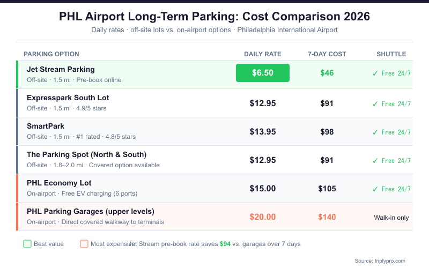This screenshot has width=429, height=268.
Task: Click the $20.00 garage daily rate
Action: click(263, 217)
